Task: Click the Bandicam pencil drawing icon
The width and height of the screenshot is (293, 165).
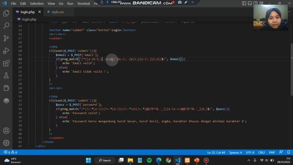Action: (x=186, y=2)
